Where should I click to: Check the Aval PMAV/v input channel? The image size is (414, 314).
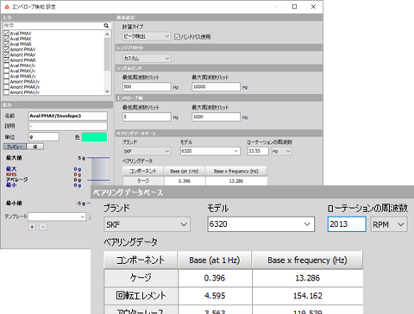pos(6,66)
